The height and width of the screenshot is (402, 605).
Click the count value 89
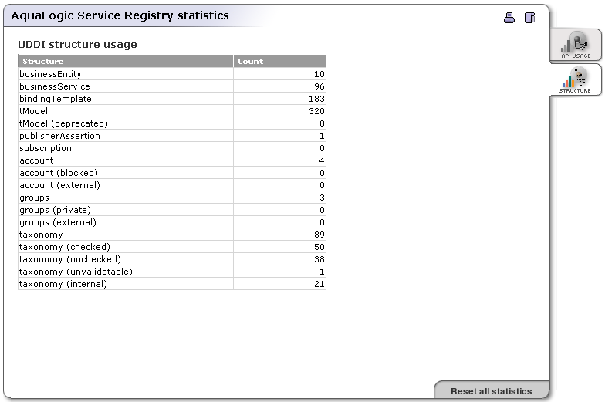click(x=319, y=235)
